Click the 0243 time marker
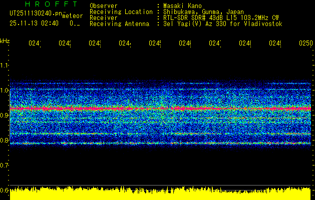315x200 pixels. click(95, 43)
